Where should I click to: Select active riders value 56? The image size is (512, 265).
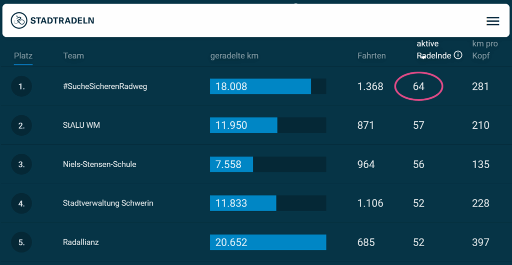(418, 164)
